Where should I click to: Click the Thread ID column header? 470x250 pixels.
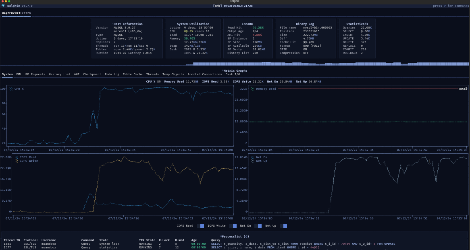12,240
